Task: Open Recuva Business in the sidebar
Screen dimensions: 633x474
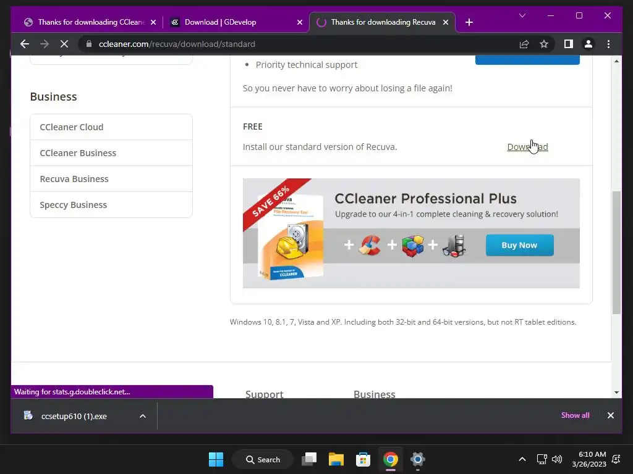Action: pyautogui.click(x=111, y=178)
